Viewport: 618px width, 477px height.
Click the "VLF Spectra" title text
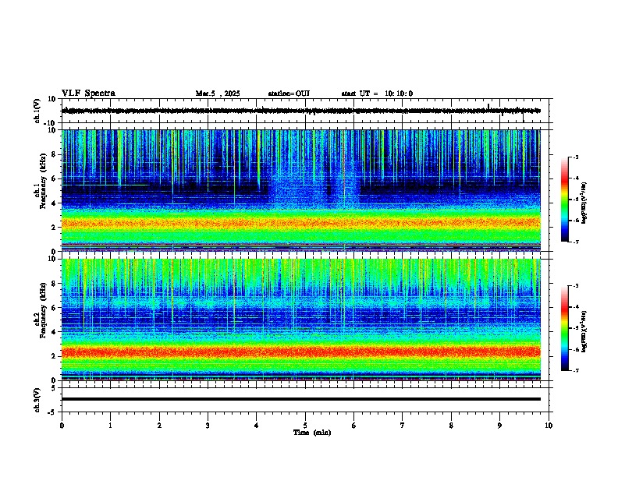pos(88,94)
